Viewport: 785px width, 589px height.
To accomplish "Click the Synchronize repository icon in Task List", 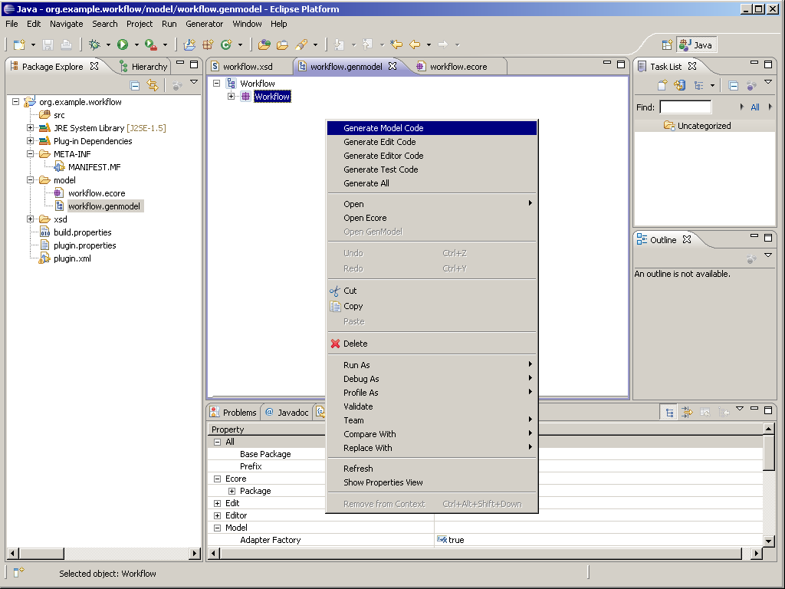I will tap(679, 86).
